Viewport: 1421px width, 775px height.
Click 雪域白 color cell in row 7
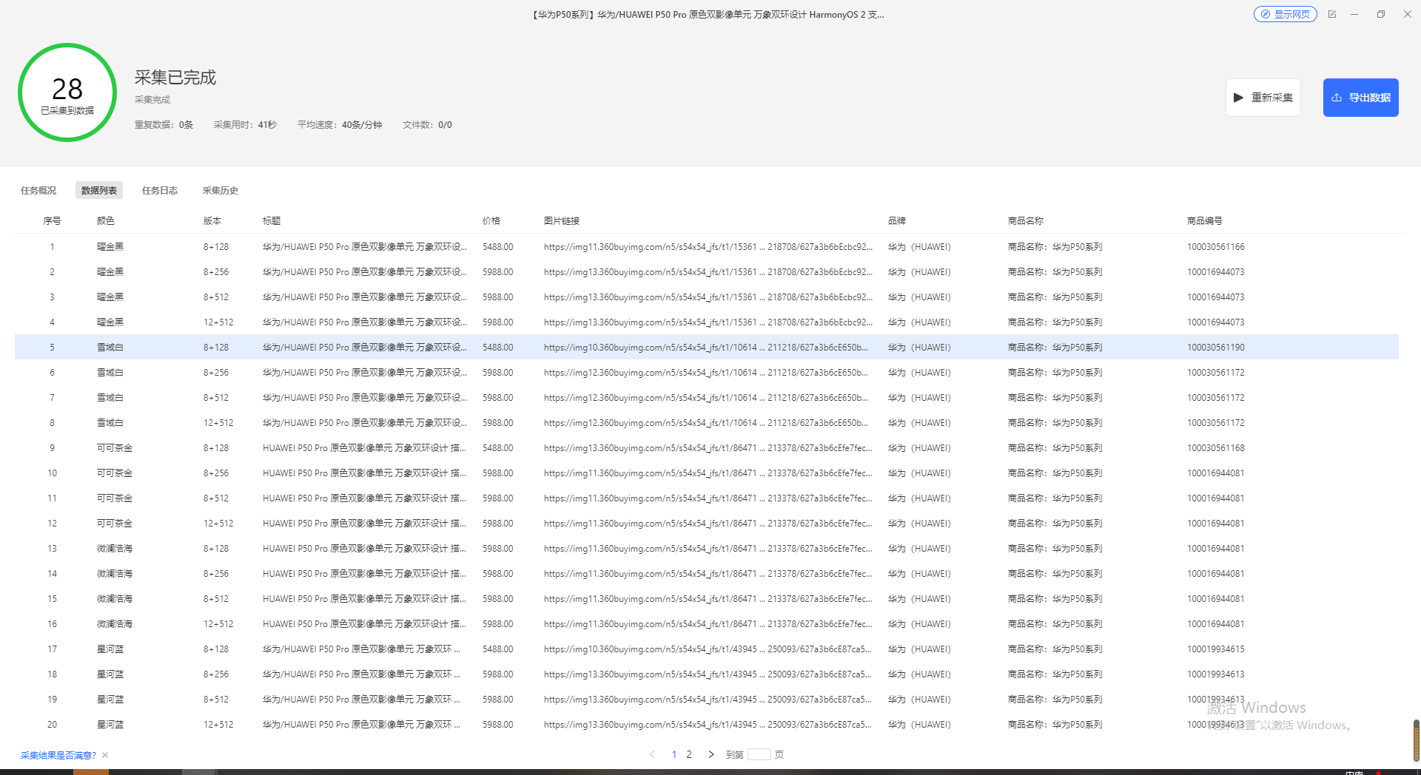click(x=110, y=398)
